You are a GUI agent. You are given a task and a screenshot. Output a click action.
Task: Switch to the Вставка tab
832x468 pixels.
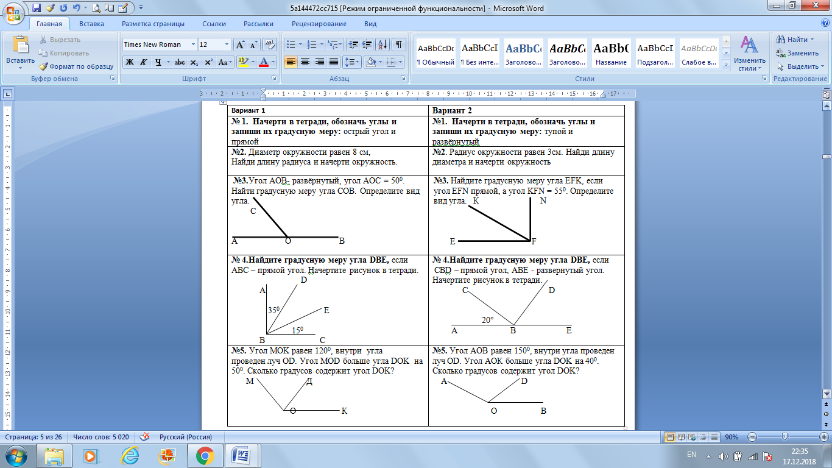pos(91,24)
